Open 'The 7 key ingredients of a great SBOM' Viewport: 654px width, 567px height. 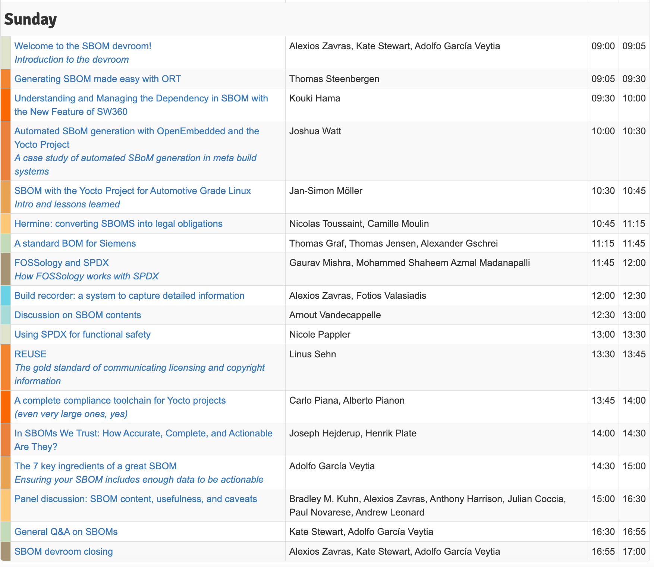click(95, 466)
